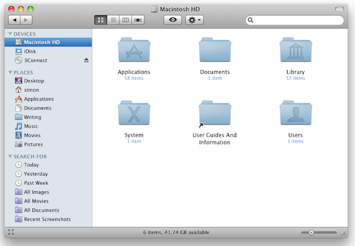Click the sidebar grip icon in status bar
Viewport: 355px width, 246px height.
click(10, 232)
